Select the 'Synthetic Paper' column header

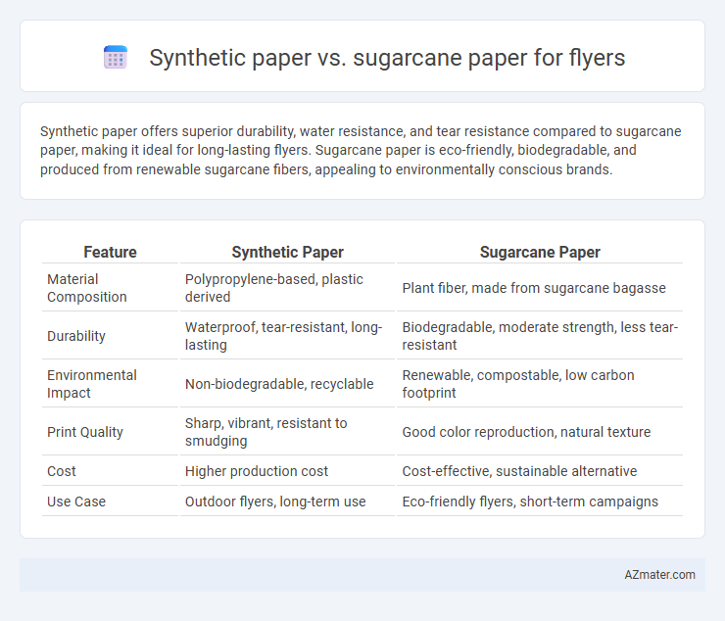(x=288, y=252)
